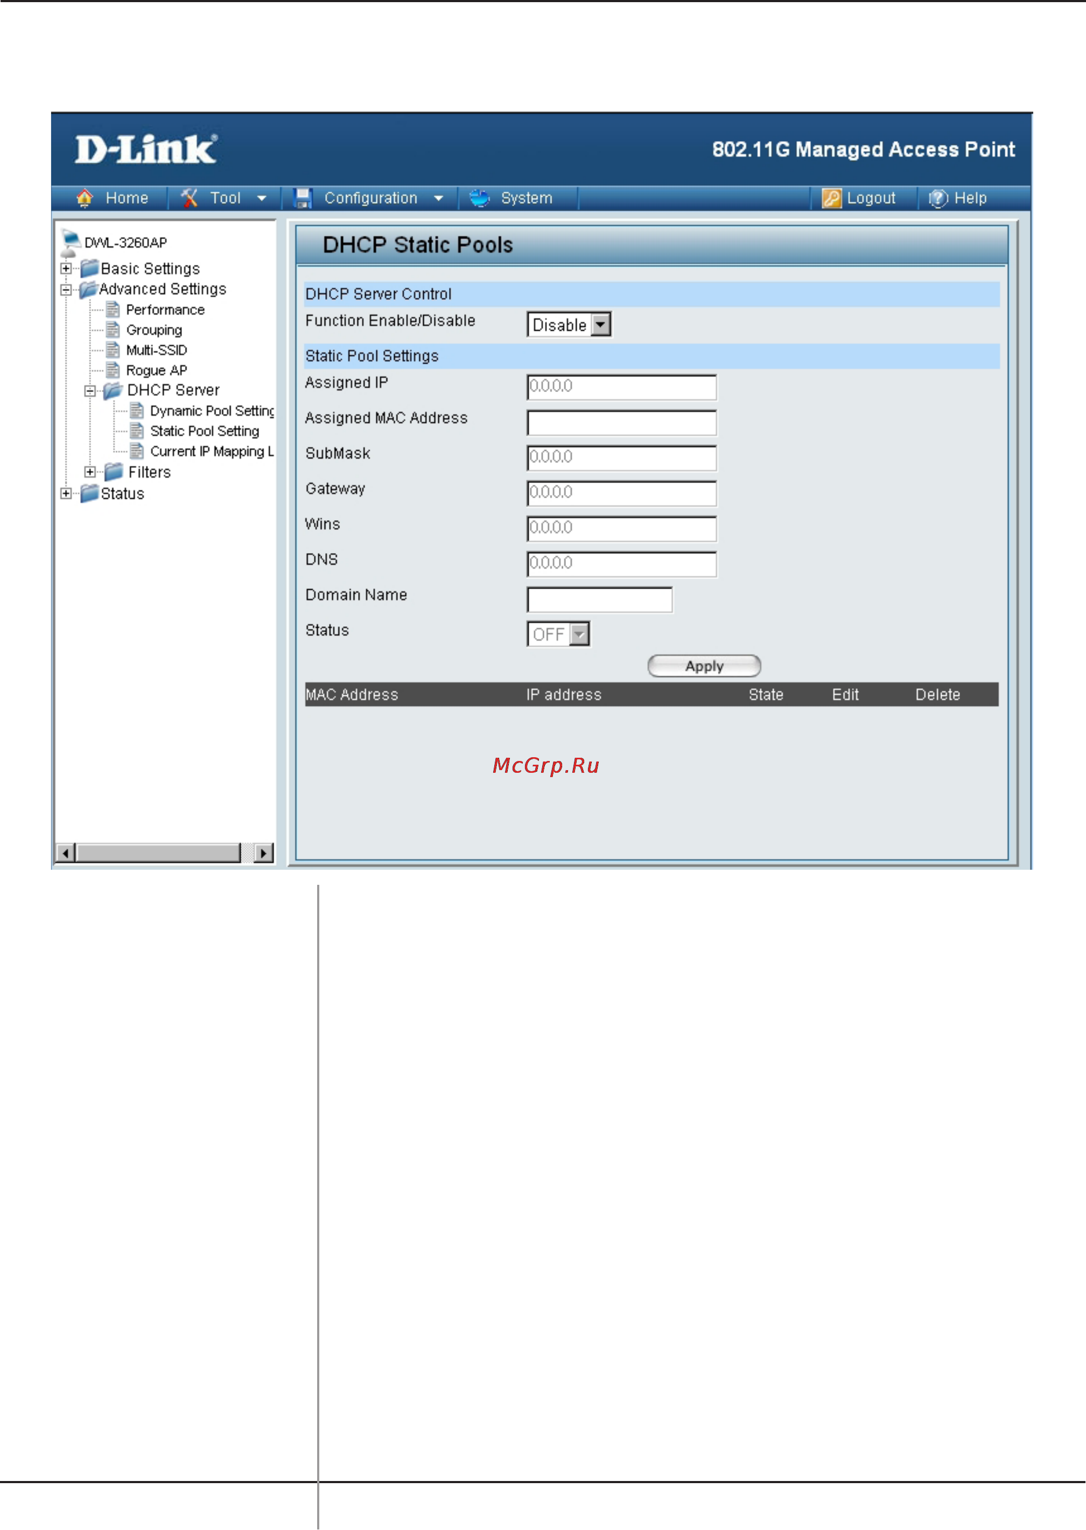Click the DWL-3260AP device icon

70,242
